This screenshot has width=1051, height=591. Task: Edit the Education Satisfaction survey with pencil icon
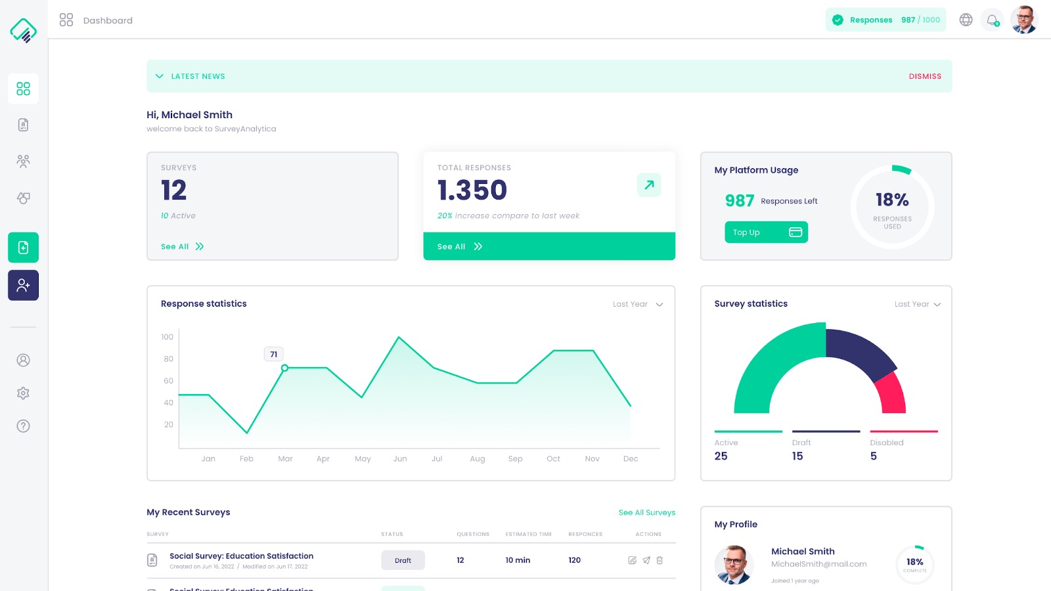[632, 560]
